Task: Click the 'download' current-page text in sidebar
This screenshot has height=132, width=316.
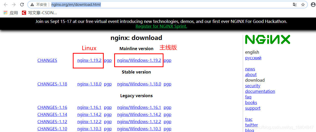Action: pos(255,80)
